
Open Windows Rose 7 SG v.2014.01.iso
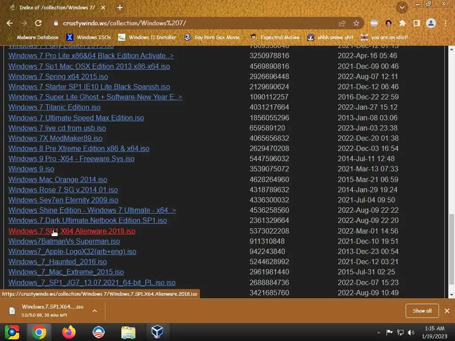(x=63, y=190)
